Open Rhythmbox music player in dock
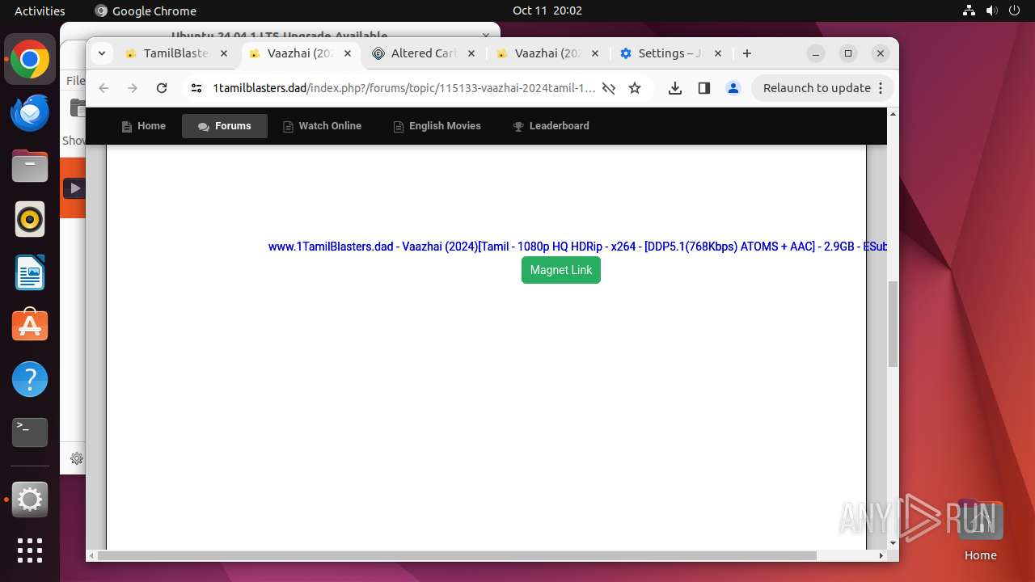The height and width of the screenshot is (582, 1035). click(30, 219)
